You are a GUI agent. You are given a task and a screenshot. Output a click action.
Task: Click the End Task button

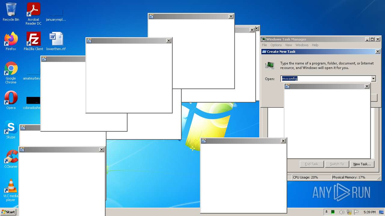pyautogui.click(x=312, y=164)
